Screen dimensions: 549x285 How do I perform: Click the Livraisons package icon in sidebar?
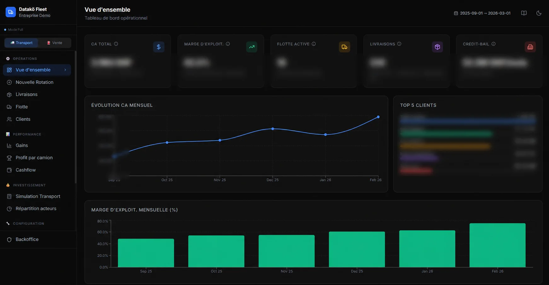click(x=9, y=95)
